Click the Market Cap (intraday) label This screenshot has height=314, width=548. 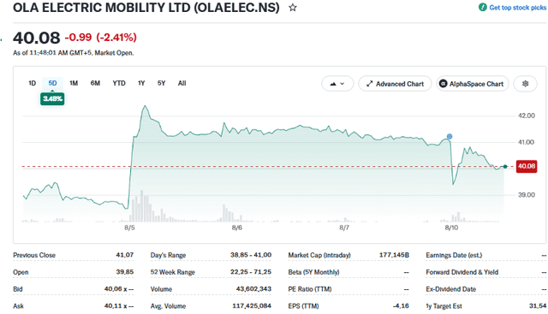coord(319,255)
